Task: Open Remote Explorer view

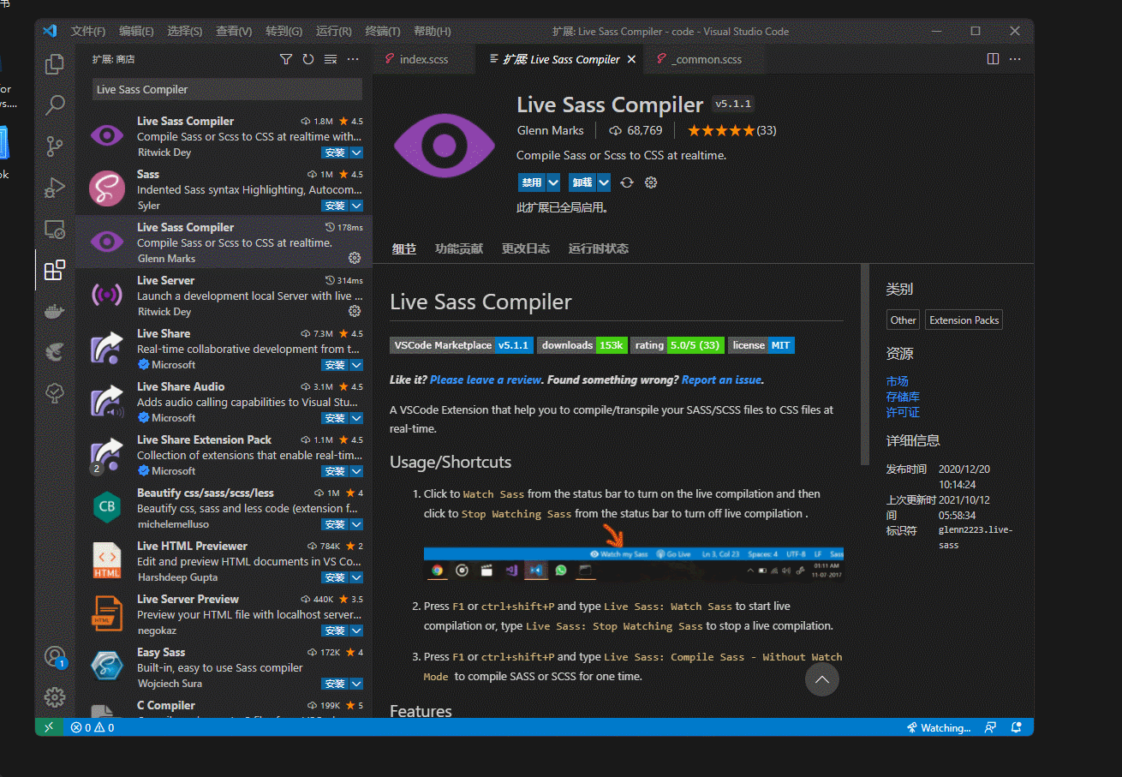Action: [x=55, y=229]
